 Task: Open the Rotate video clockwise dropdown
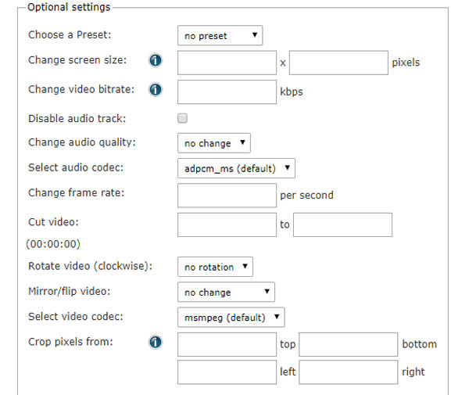tap(215, 267)
